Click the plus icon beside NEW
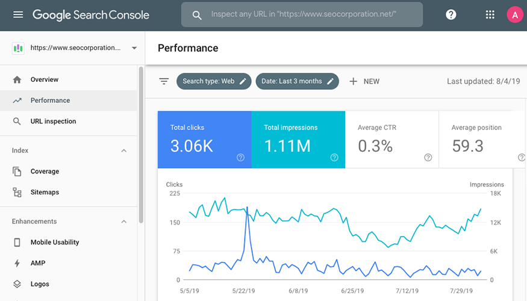 pos(353,81)
